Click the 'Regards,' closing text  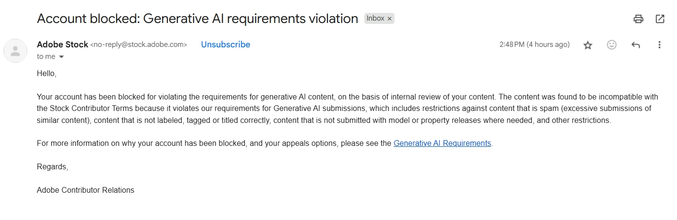click(52, 166)
